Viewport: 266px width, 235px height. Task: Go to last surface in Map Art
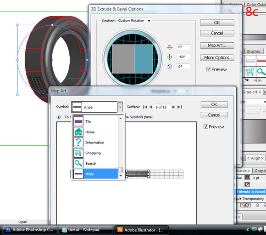[x=180, y=107]
